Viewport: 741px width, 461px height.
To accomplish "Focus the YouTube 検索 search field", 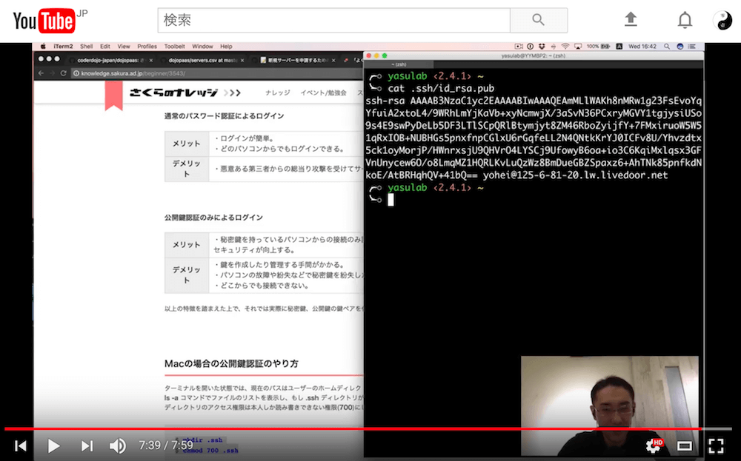I will tap(333, 20).
